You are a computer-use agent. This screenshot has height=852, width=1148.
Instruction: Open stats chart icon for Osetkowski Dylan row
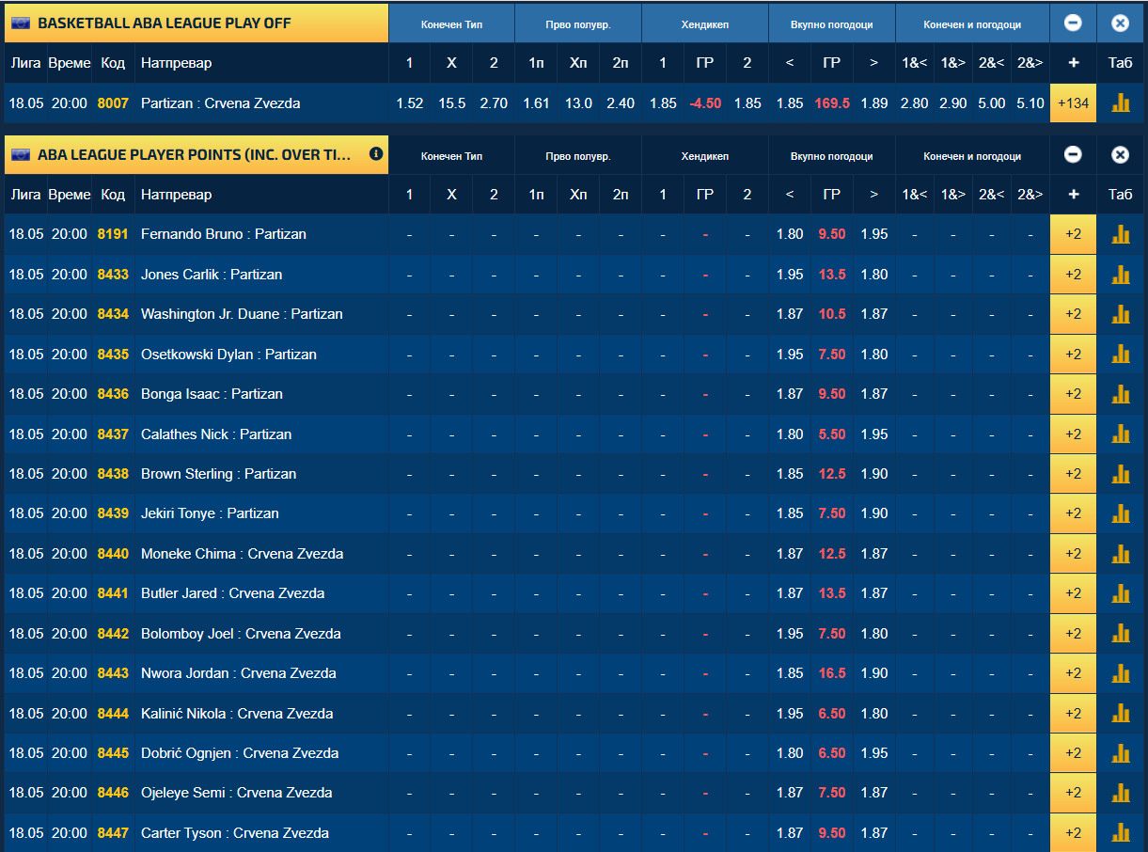click(1121, 355)
